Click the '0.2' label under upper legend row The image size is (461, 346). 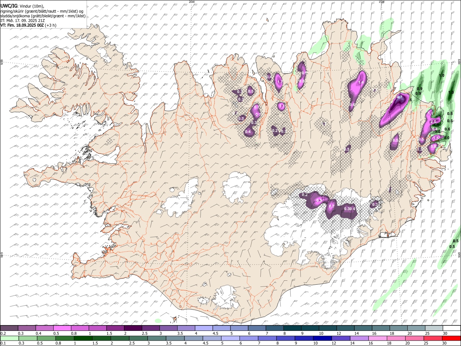tap(3, 333)
